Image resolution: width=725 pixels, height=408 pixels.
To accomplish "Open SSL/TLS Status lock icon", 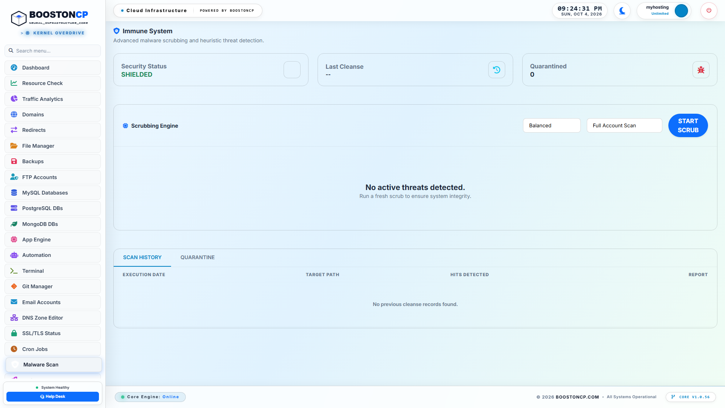I will point(14,333).
